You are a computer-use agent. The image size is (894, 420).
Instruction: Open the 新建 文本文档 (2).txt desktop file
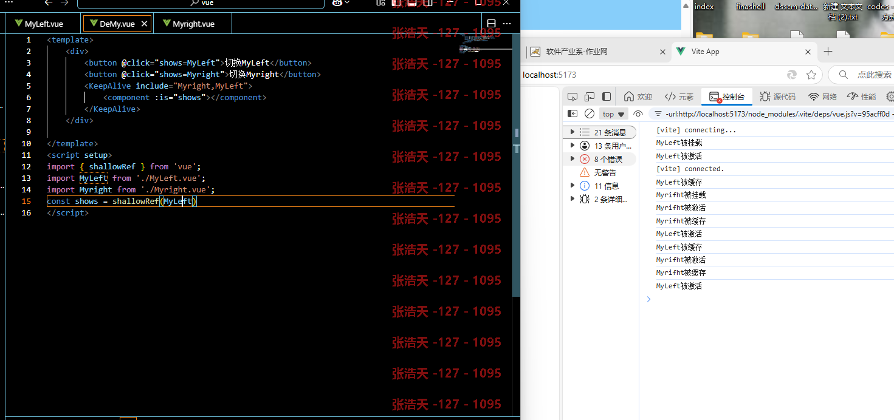[x=843, y=11]
